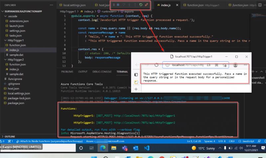Open package.json in the explorer
266x158 pixels.
pos(16,103)
